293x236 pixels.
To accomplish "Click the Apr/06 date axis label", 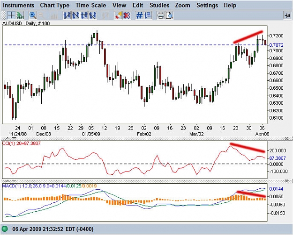I will (262, 134).
